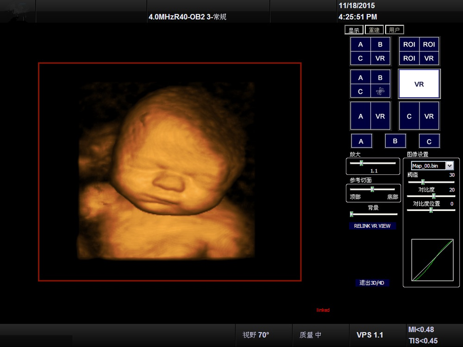
Task: Select the ROI/ROI/ROI/VR quad layout
Action: coord(419,51)
